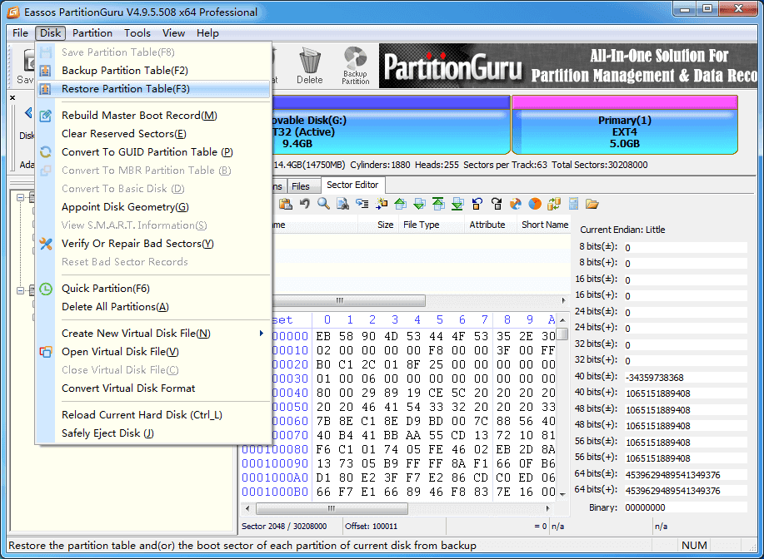The width and height of the screenshot is (764, 559).
Task: Select Appoint Disk Geometry
Action: click(x=153, y=207)
